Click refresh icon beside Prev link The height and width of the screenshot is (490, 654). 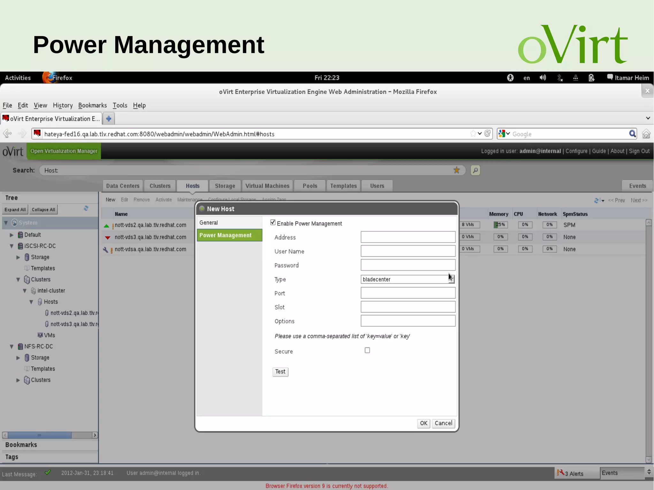pos(597,200)
